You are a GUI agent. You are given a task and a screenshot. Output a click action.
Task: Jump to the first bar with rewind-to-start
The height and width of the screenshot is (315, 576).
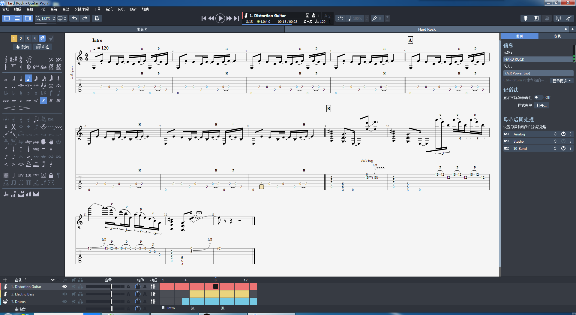click(204, 18)
